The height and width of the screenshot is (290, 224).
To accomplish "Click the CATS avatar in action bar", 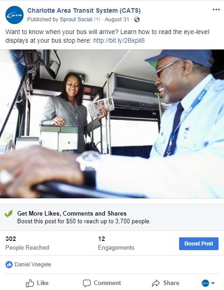I will [205, 283].
